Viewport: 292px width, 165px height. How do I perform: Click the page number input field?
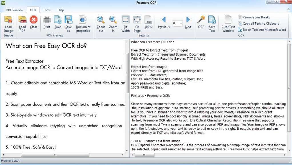click(x=176, y=23)
